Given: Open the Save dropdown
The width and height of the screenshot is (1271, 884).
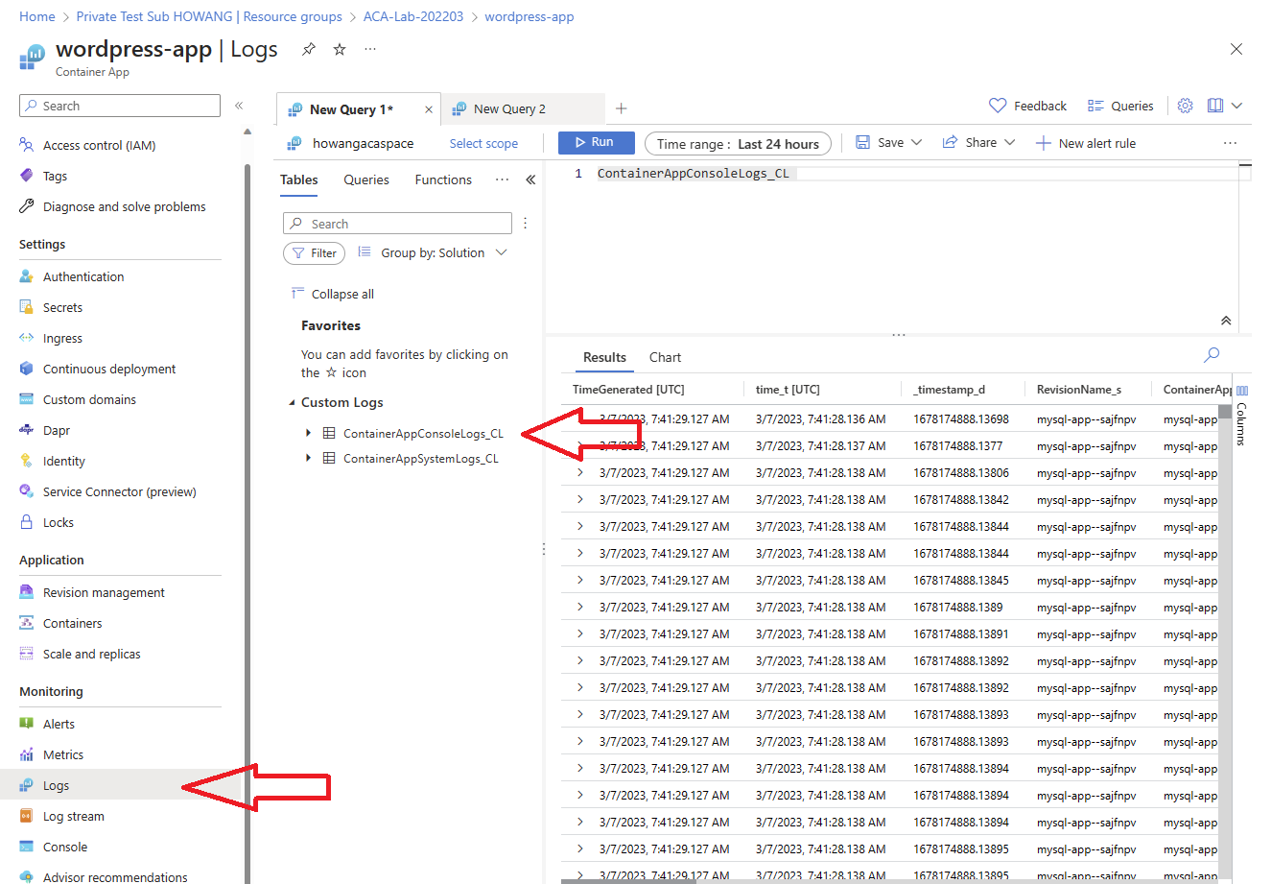Looking at the screenshot, I should point(888,143).
